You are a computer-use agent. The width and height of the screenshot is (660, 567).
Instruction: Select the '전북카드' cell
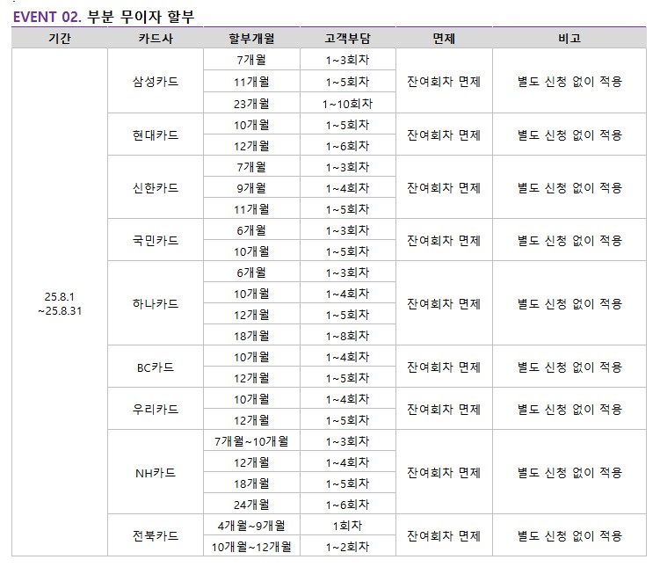click(156, 536)
